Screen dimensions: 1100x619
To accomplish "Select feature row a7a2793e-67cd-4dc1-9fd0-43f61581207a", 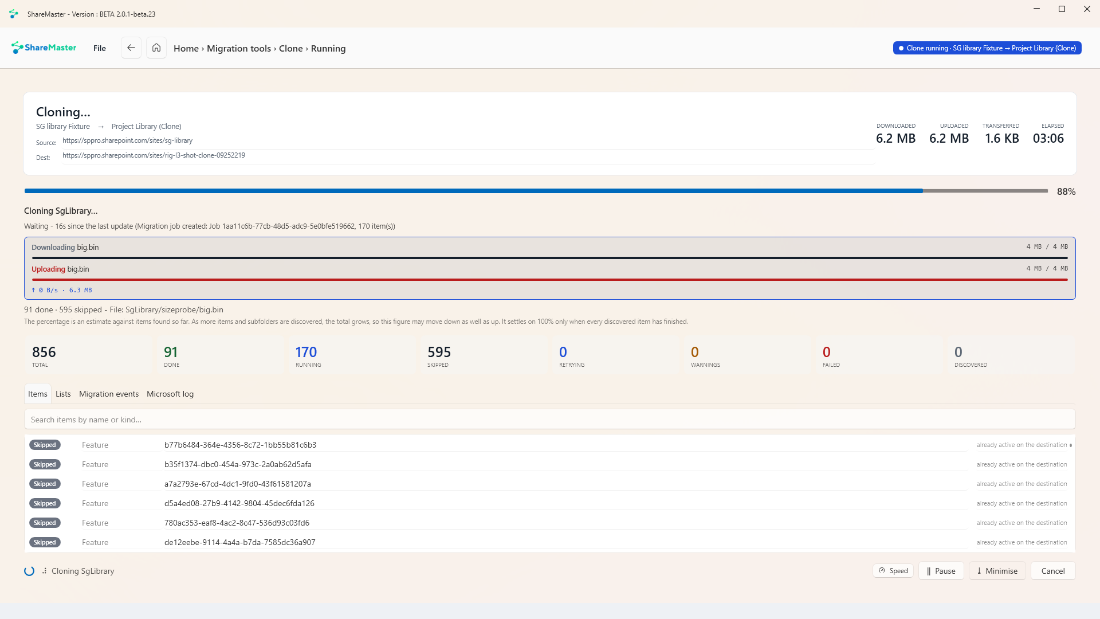I will [548, 484].
